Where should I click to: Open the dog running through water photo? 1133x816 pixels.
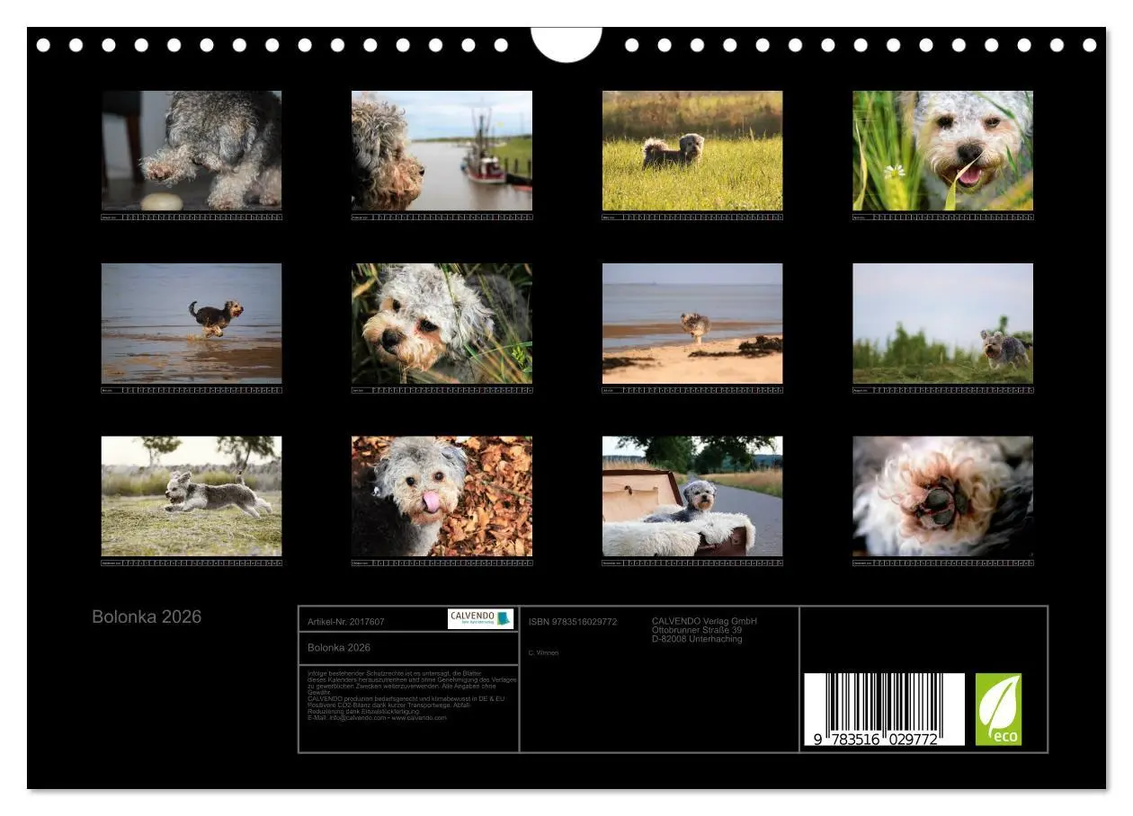[x=192, y=324]
